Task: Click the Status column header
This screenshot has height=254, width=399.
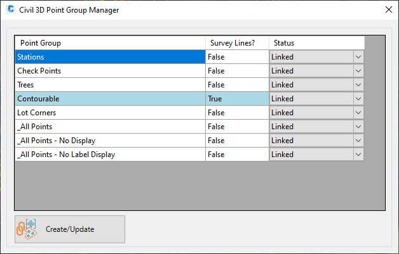Action: pyautogui.click(x=317, y=43)
